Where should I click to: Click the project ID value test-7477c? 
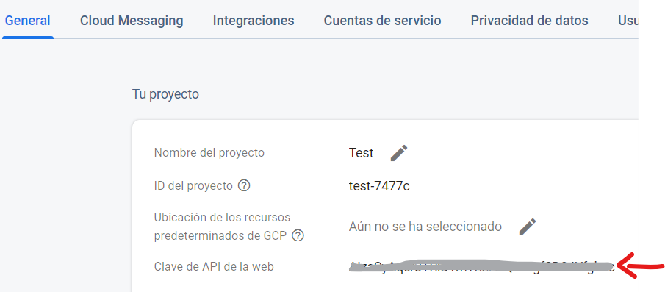379,186
